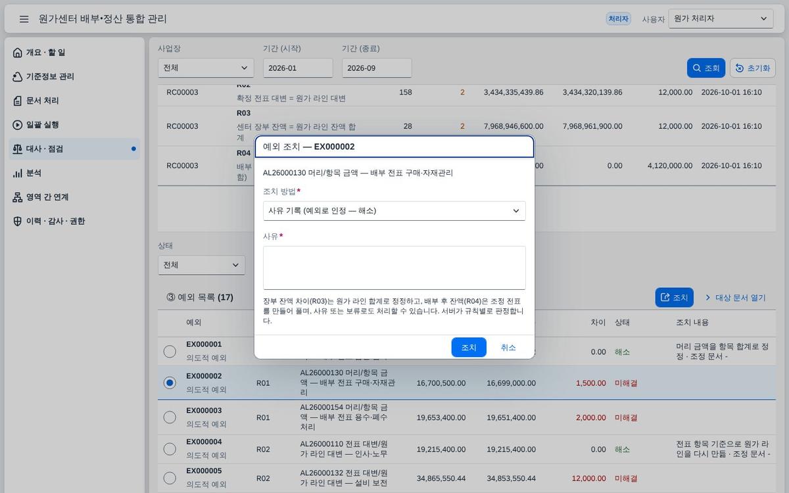Go to 일괄 실행 menu
789x493 pixels.
coord(74,125)
